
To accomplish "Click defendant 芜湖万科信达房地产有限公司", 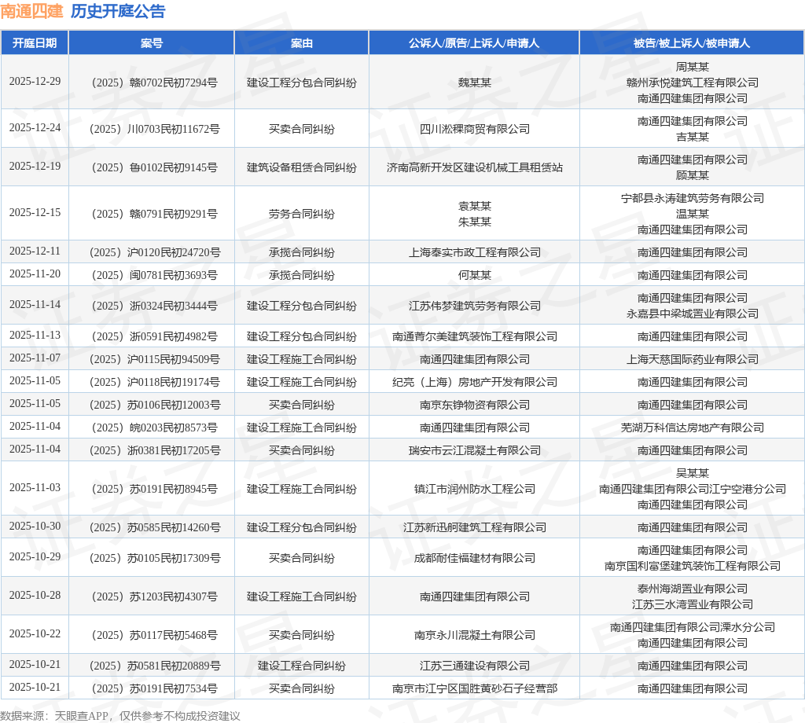I will point(692,428).
